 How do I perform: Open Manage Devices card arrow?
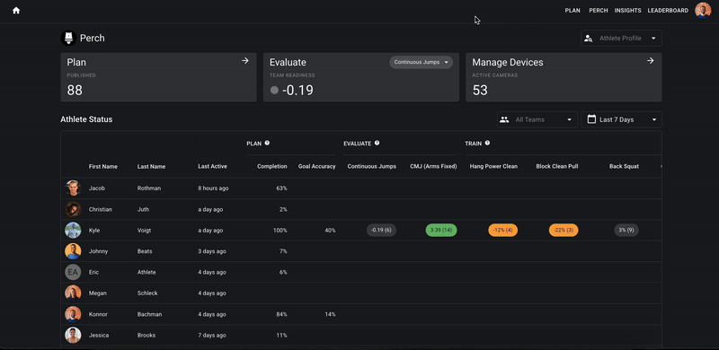point(650,60)
